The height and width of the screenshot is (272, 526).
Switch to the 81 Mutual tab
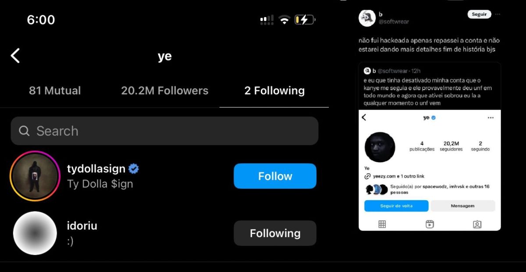54,91
